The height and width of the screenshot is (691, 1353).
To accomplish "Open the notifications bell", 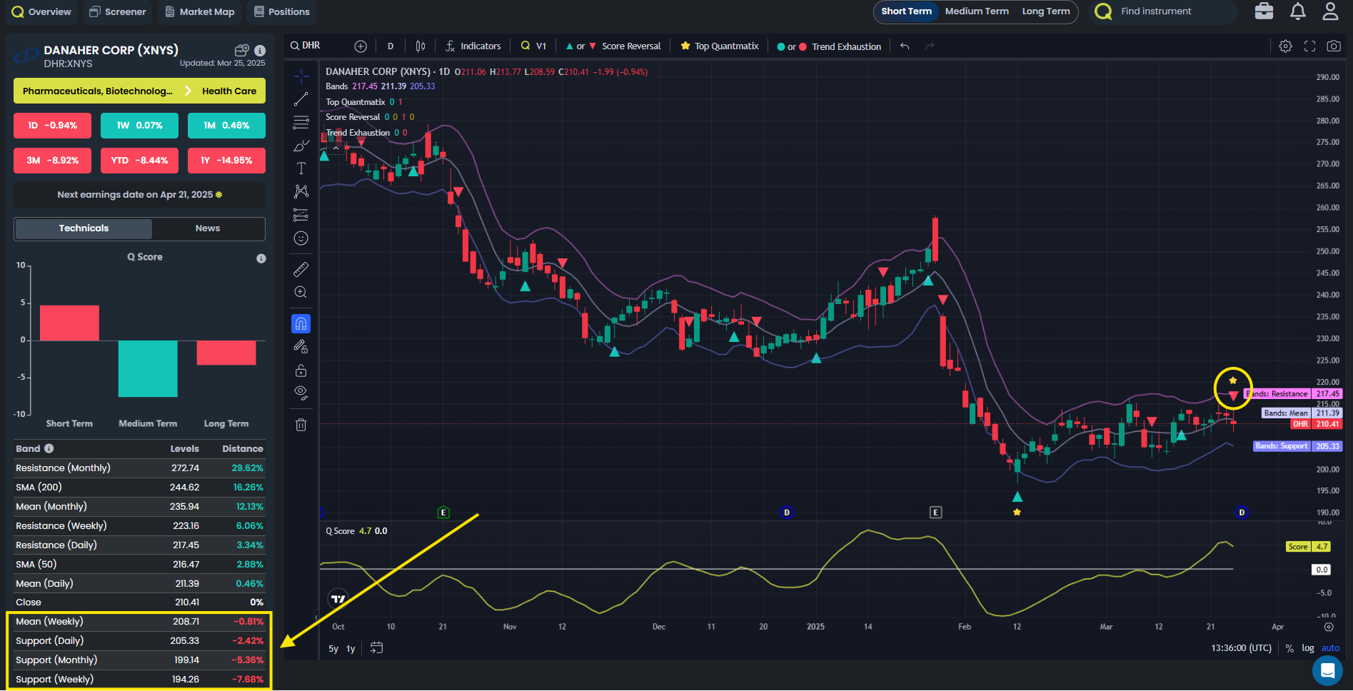I will point(1297,11).
